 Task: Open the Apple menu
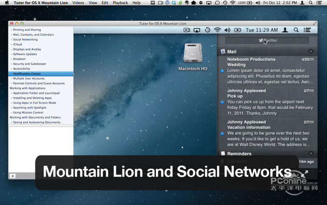coord(7,3)
